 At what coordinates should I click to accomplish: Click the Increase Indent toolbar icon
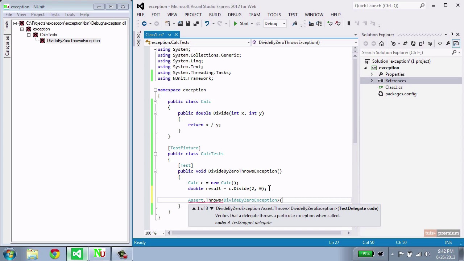pyautogui.click(x=319, y=24)
